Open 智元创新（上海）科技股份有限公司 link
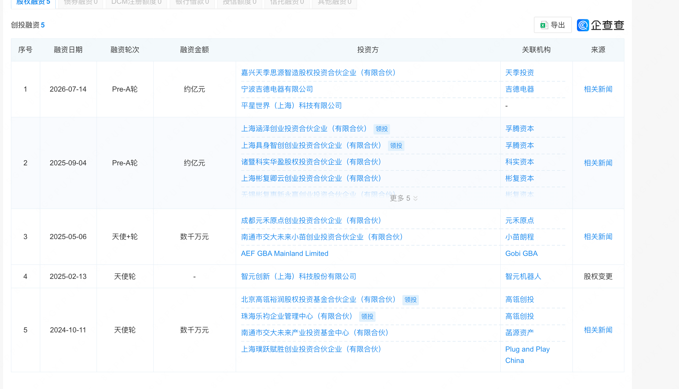This screenshot has width=679, height=389. pyautogui.click(x=299, y=276)
